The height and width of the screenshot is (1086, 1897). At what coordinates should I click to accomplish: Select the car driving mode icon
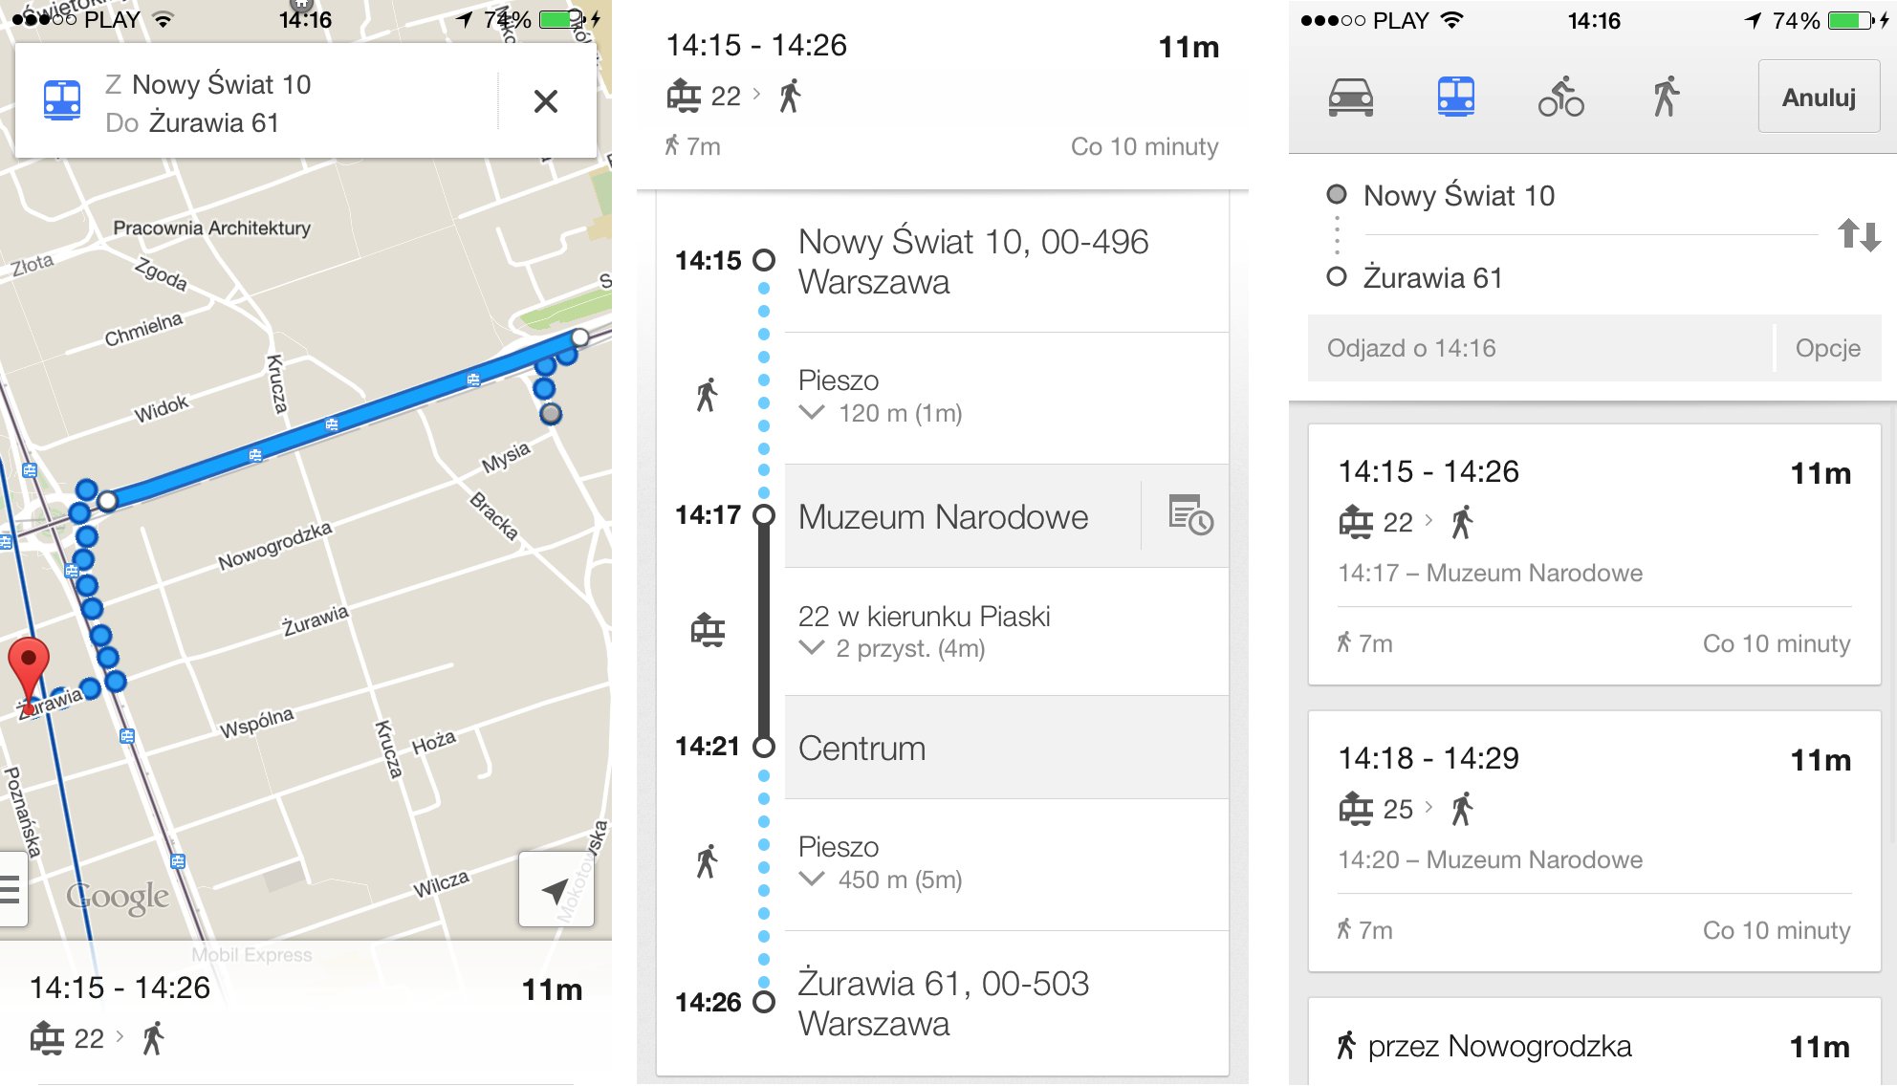point(1350,97)
